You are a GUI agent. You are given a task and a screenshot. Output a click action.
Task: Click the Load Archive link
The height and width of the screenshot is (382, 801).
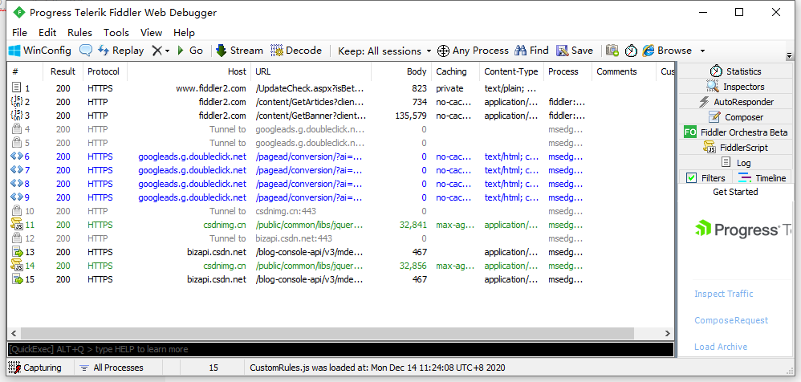click(720, 347)
